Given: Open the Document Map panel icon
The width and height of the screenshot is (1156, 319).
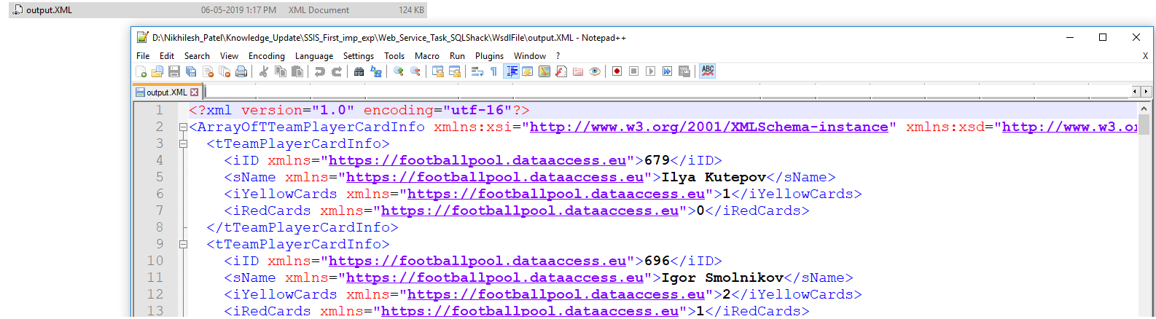Looking at the screenshot, I should tap(544, 71).
